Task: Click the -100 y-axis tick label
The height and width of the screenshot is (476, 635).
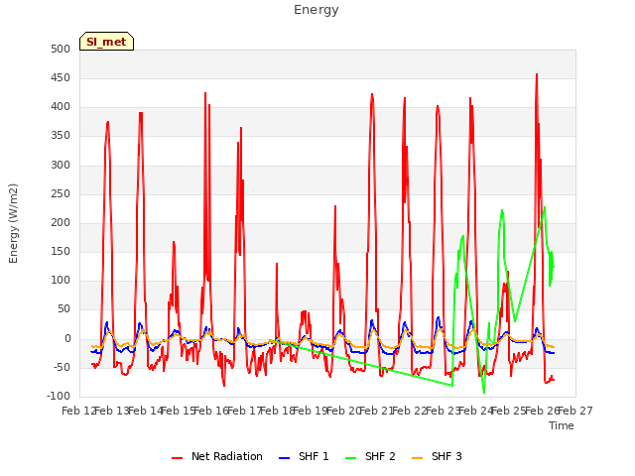Action: click(x=60, y=396)
